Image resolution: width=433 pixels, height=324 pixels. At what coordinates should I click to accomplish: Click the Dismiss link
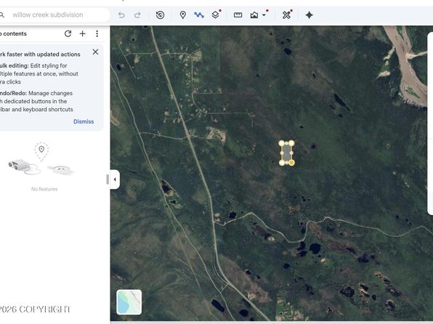[84, 121]
